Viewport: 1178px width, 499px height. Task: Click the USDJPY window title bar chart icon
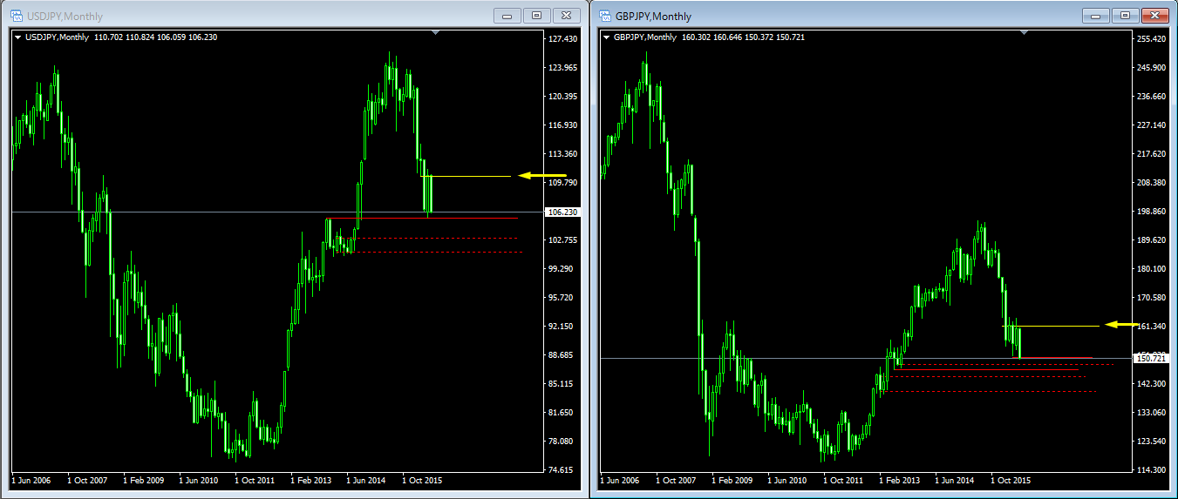pos(16,16)
